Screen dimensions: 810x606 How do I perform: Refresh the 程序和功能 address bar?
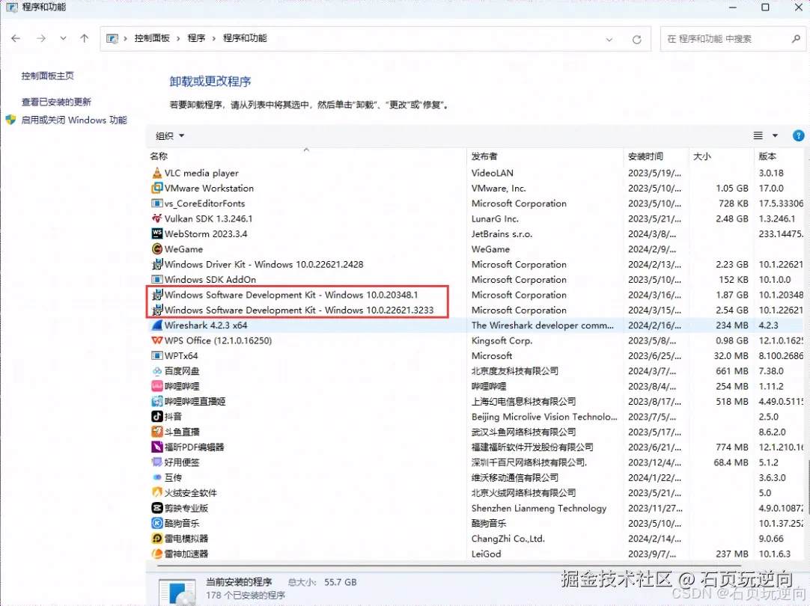pyautogui.click(x=636, y=39)
